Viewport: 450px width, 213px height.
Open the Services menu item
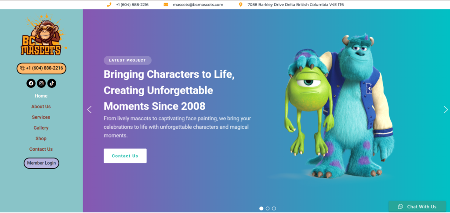pyautogui.click(x=41, y=117)
